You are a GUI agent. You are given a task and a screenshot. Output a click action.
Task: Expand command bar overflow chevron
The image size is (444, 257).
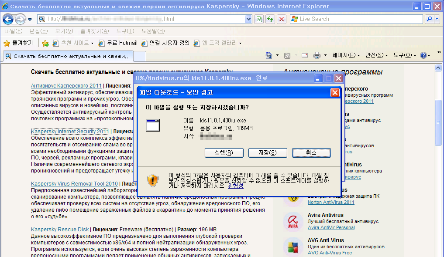point(439,52)
